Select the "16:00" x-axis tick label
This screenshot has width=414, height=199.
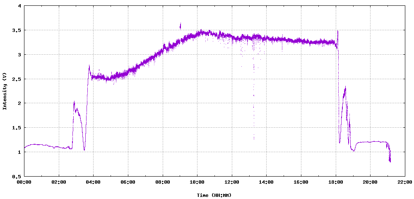[x=301, y=182]
